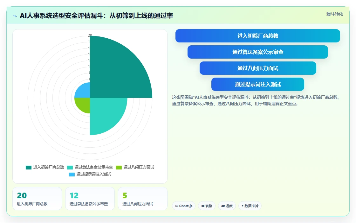The height and width of the screenshot is (223, 356).
Task: Open the 表格 tag
Action: [x=207, y=206]
